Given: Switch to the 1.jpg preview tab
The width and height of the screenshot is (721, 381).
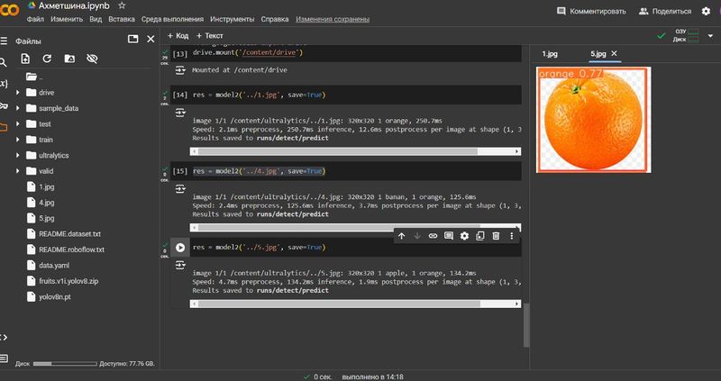Looking at the screenshot, I should [550, 54].
